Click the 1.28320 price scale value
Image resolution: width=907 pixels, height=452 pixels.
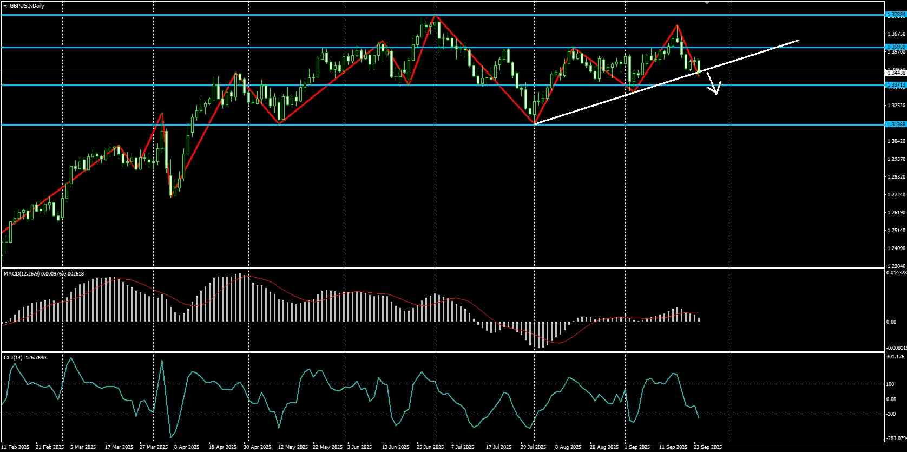tap(897, 177)
